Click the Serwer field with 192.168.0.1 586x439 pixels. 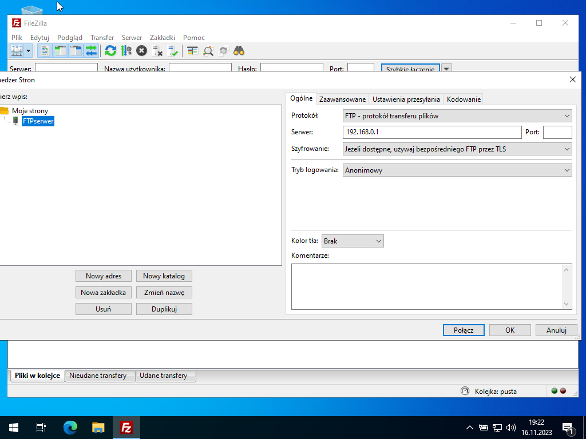coord(432,132)
